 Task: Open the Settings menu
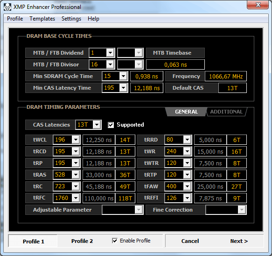pos(71,19)
